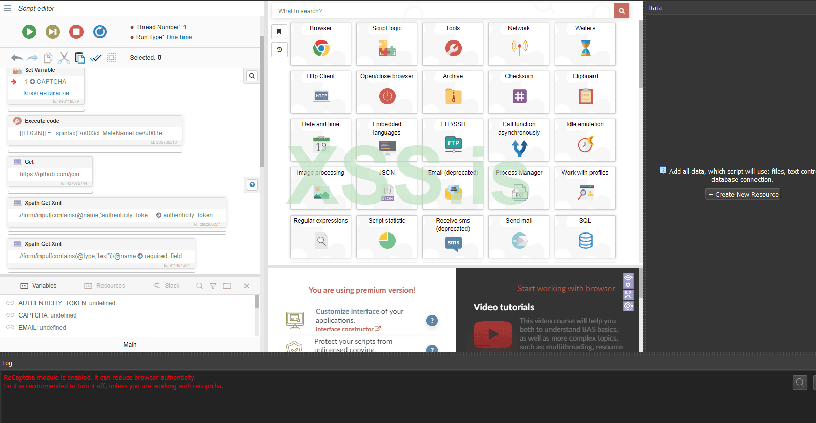Open the Script editor hamburger menu
Screen dimensions: 816x423
[x=8, y=8]
